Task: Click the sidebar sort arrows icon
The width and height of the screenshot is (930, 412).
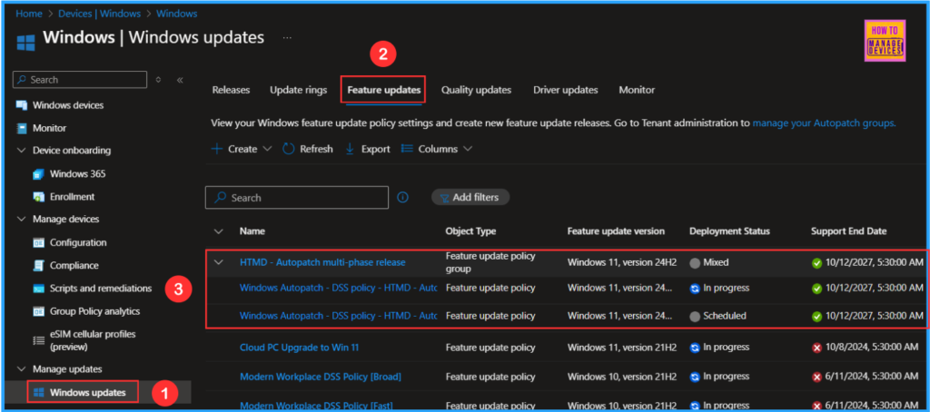Action: pos(158,80)
